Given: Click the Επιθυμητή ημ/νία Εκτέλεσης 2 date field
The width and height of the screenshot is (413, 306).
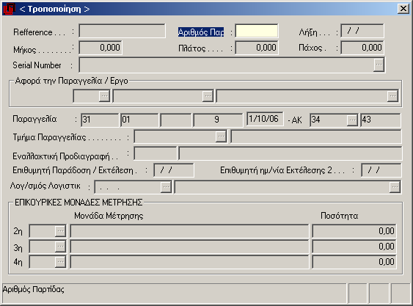Looking at the screenshot, I should click(x=381, y=170).
